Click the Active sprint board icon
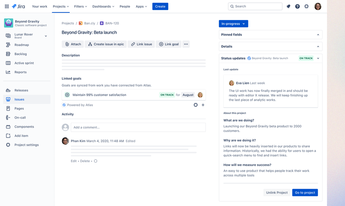345x206 pixels. [x=8, y=63]
